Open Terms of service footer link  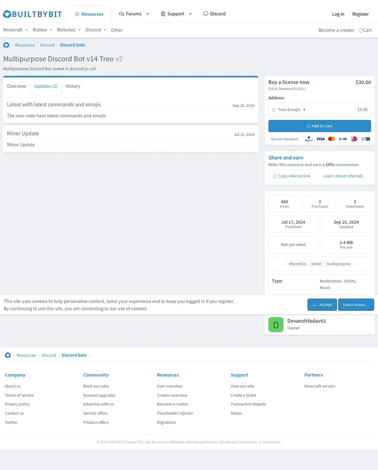pos(19,395)
